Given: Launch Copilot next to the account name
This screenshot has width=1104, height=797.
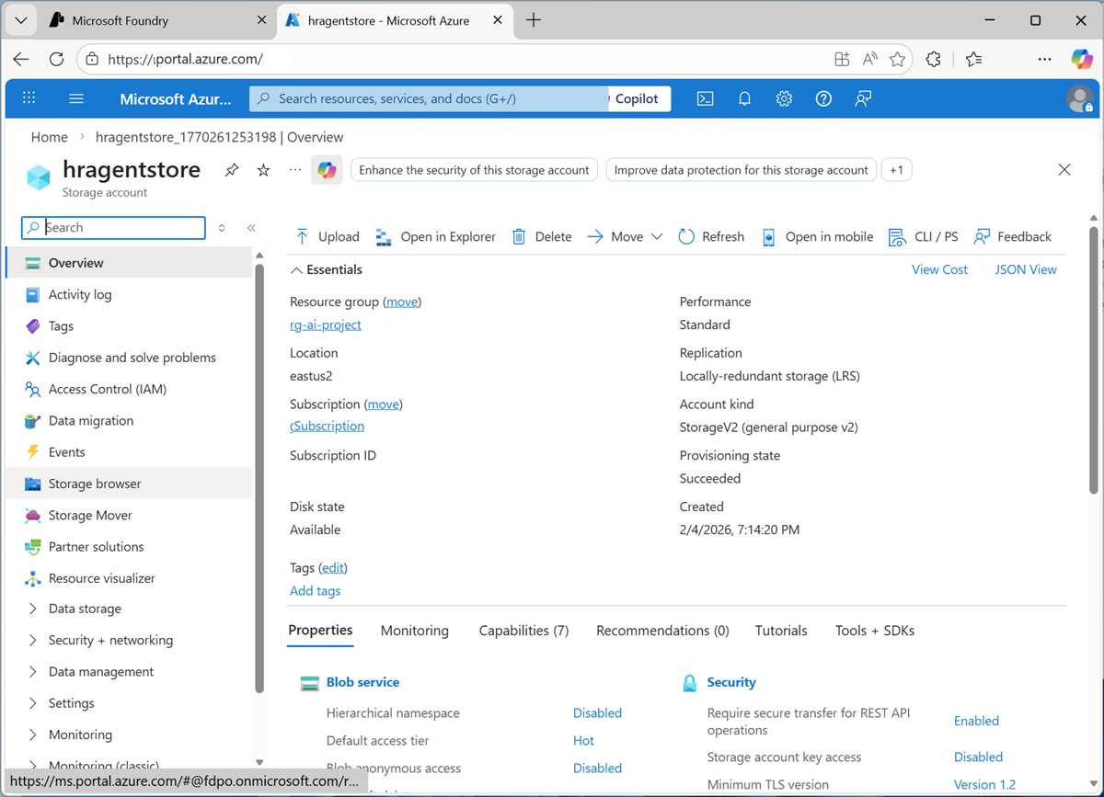Looking at the screenshot, I should click(x=327, y=169).
